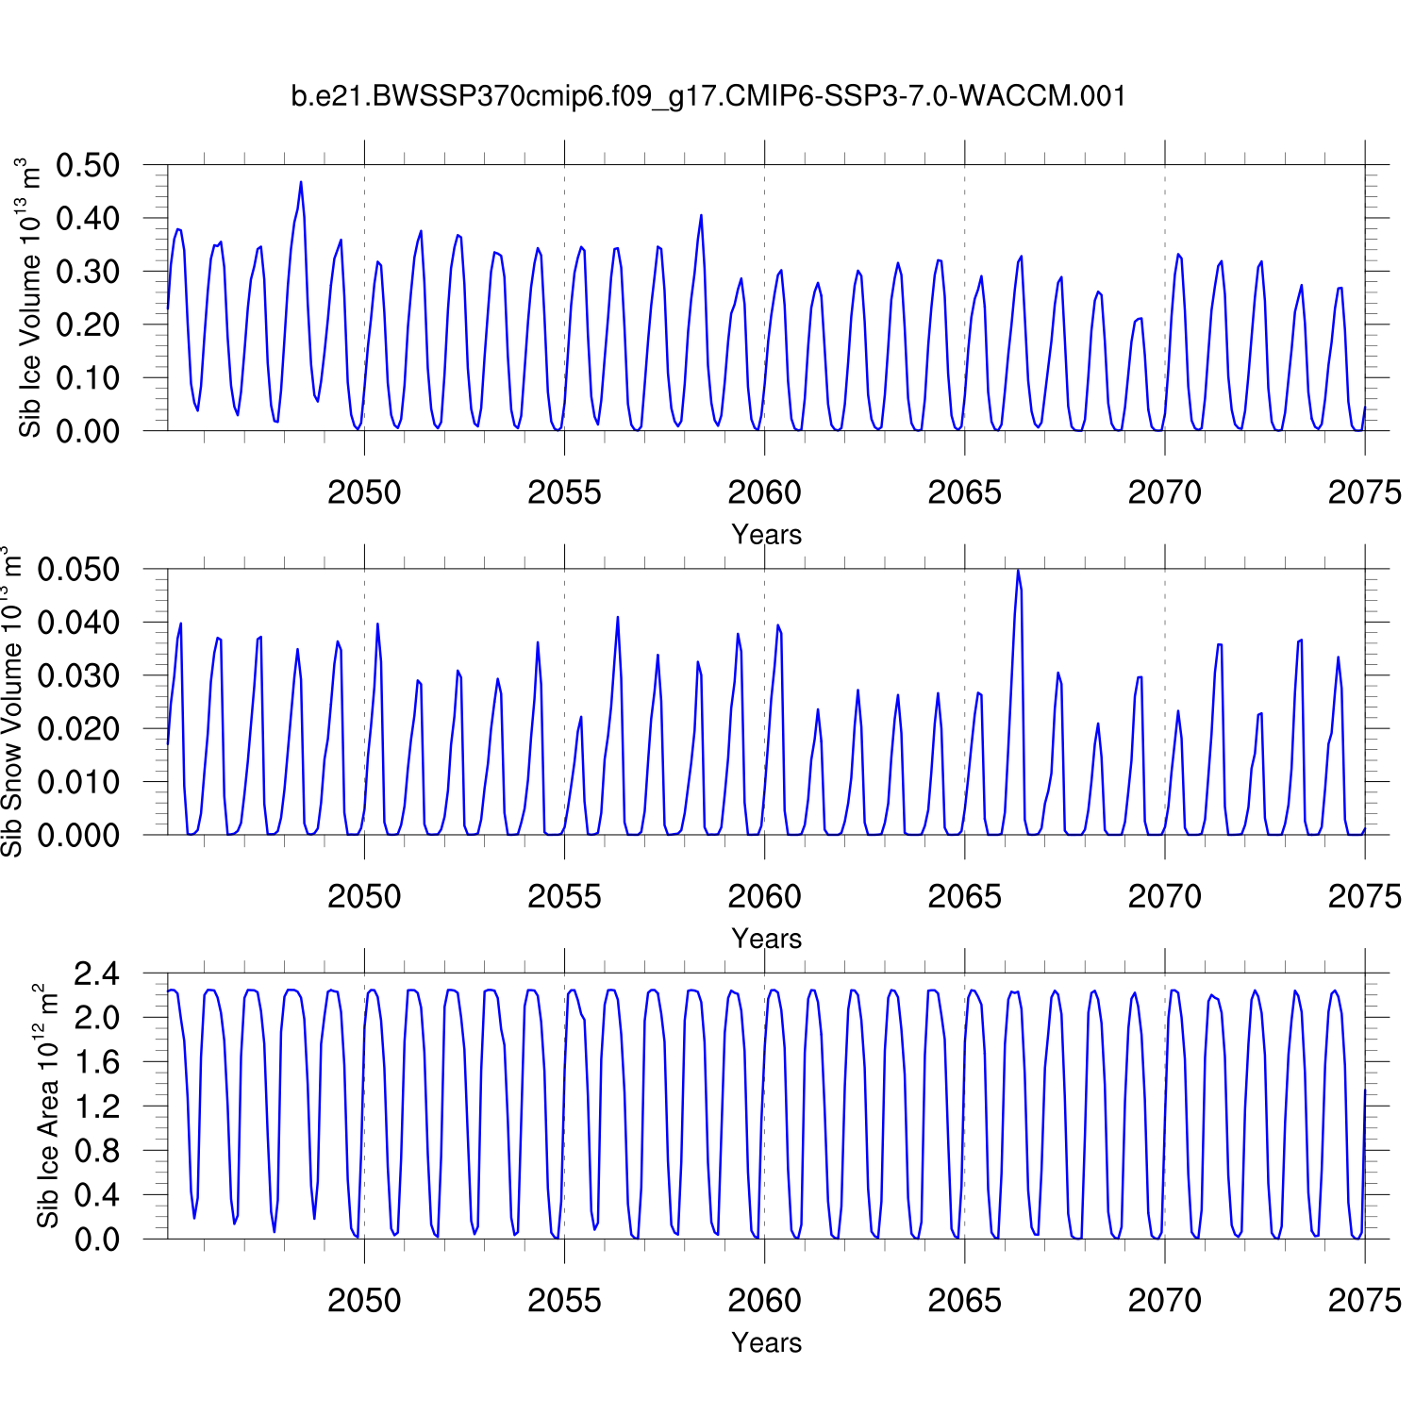Select the 2070 tick label under ice area plot
Image resolution: width=1415 pixels, height=1415 pixels.
click(1164, 1301)
